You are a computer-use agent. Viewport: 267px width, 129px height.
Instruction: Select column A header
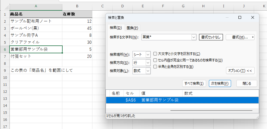pyautogui.click(x=36, y=6)
